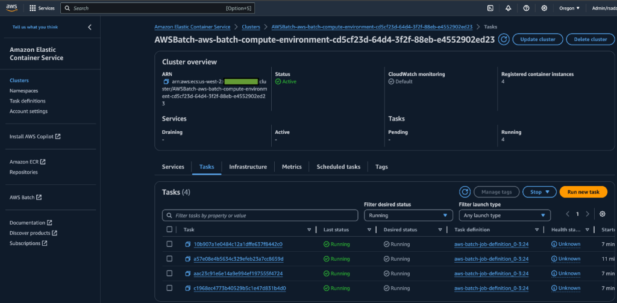Sort by Desired status column
617x303 pixels.
440,230
